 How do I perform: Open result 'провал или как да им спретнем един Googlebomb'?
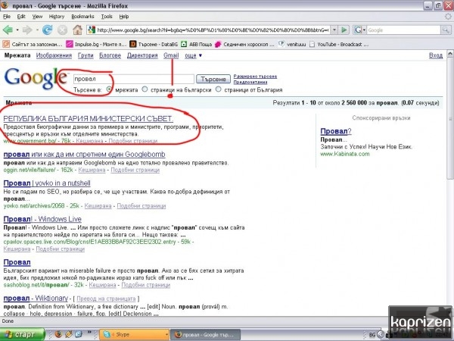[x=84, y=155]
